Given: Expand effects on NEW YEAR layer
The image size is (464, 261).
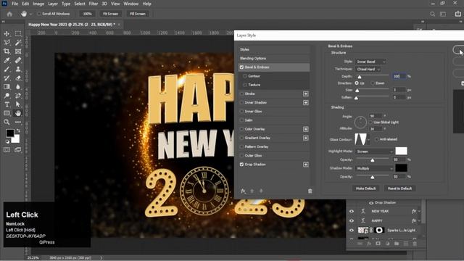Looking at the screenshot, I should click(x=419, y=211).
